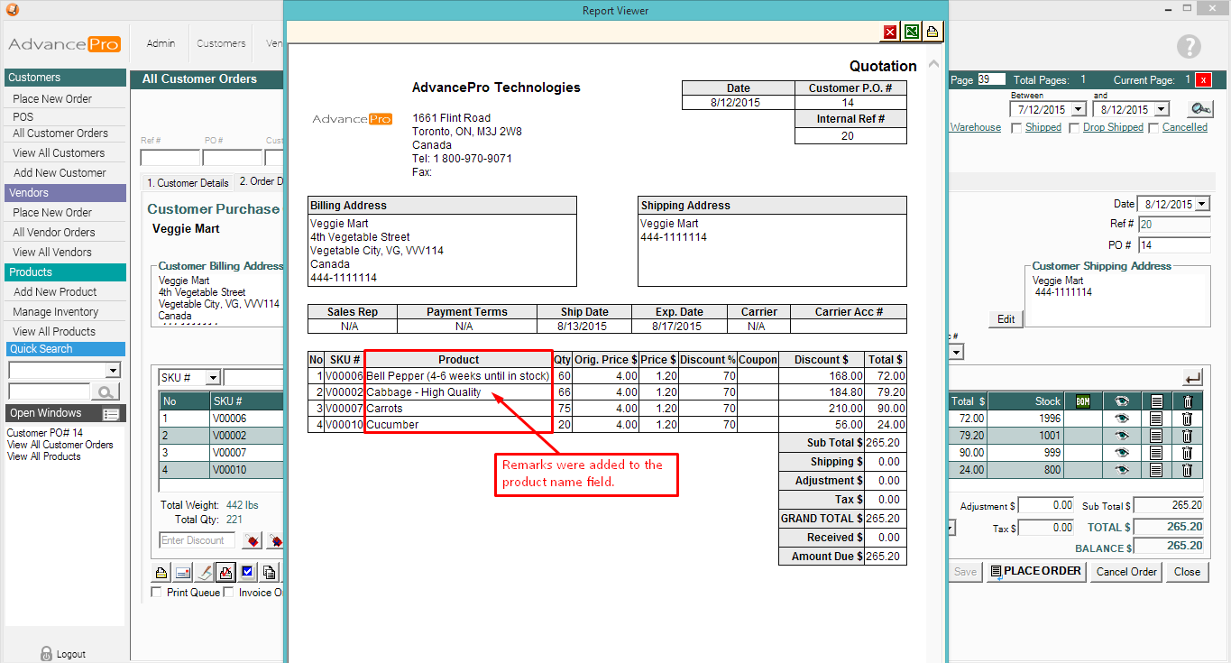Open View All Customers in sidebar
This screenshot has width=1231, height=663.
(59, 153)
